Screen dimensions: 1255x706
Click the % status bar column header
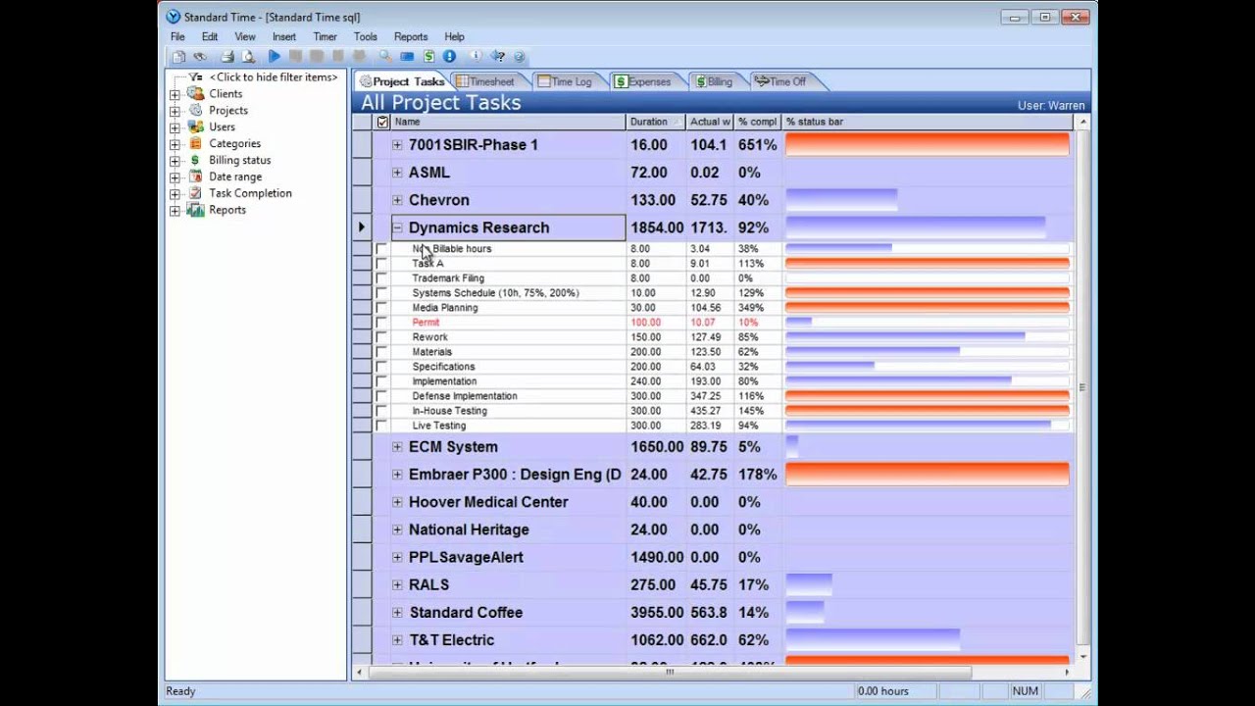928,122
